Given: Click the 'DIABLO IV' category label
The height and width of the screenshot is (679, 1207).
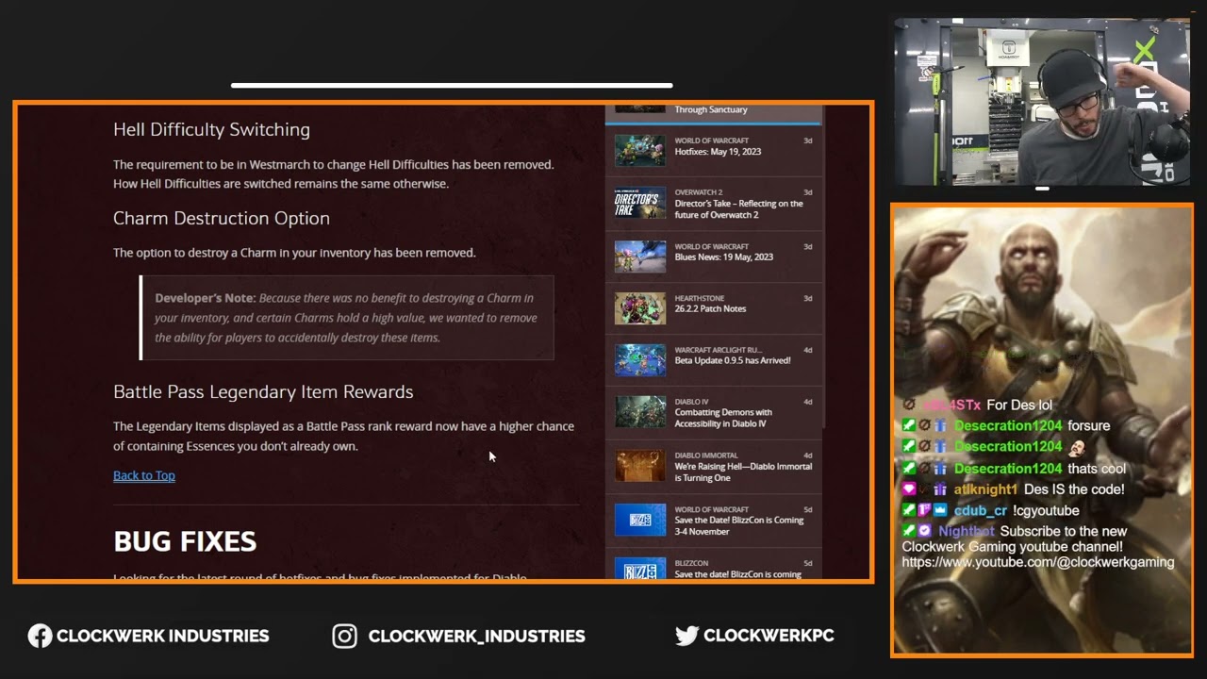Looking at the screenshot, I should coord(691,402).
